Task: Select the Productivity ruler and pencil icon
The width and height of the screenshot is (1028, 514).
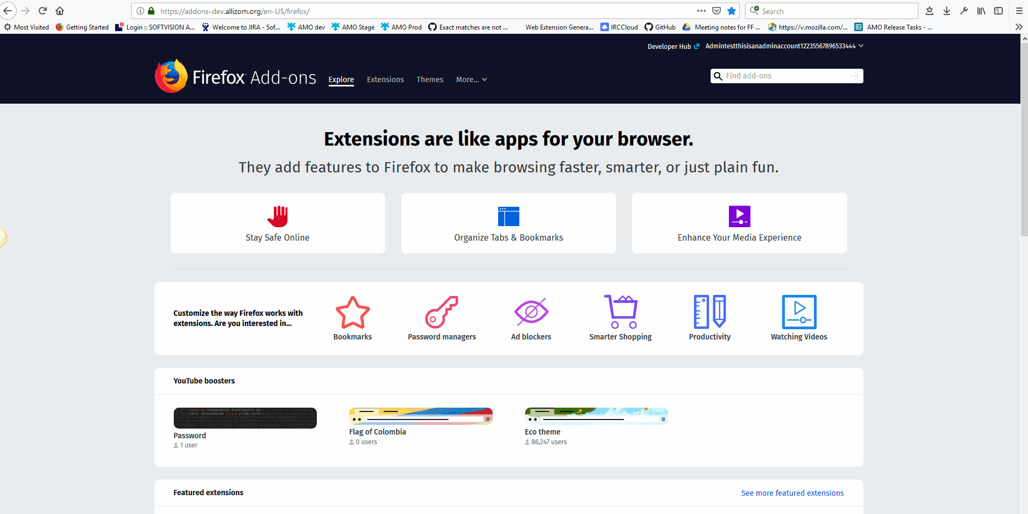Action: click(x=710, y=312)
